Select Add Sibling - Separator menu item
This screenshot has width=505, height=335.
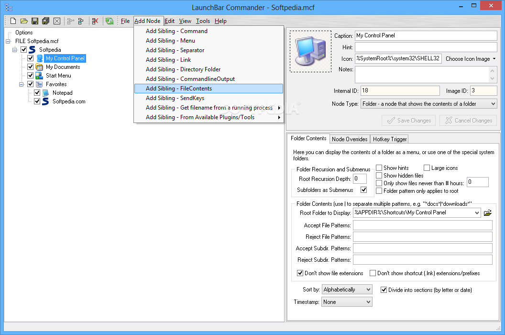(209, 50)
